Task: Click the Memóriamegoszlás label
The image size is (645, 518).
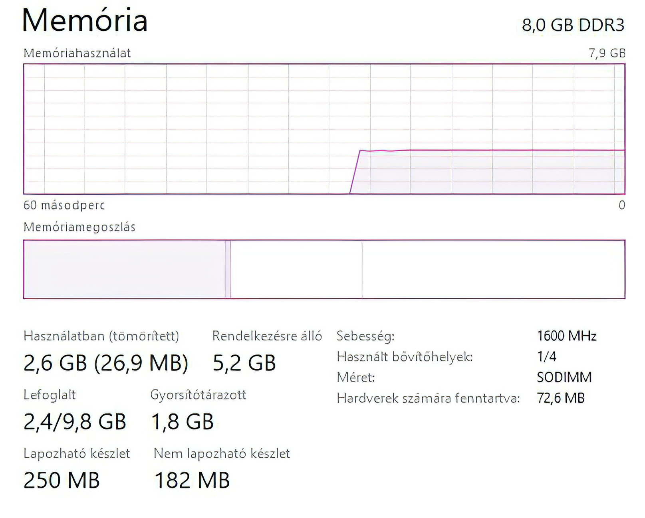Action: point(79,227)
